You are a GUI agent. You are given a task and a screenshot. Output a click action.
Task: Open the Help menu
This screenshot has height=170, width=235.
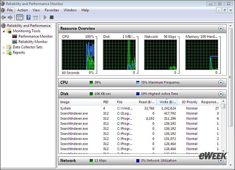(x=85, y=10)
